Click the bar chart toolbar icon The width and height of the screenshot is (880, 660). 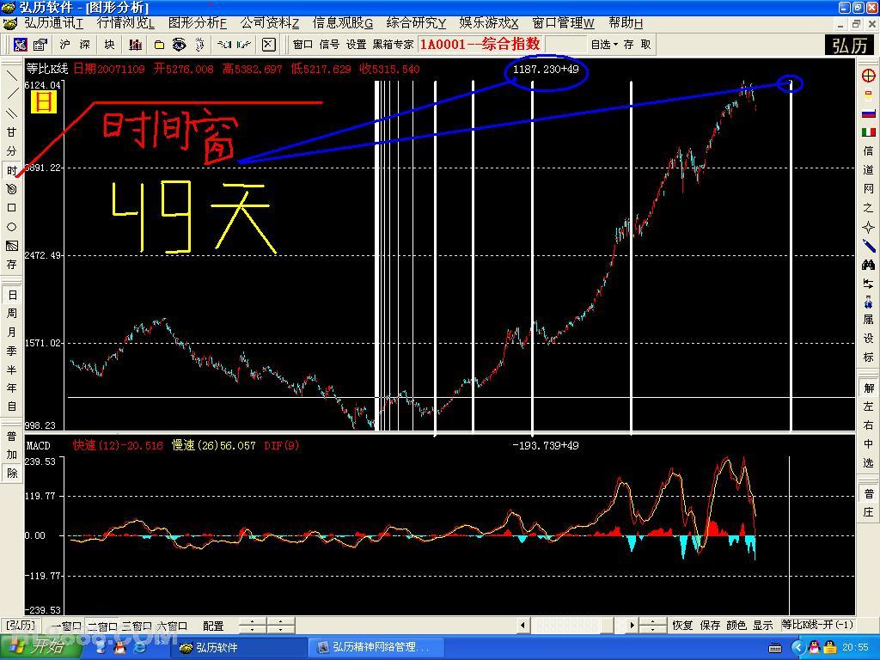pos(136,45)
